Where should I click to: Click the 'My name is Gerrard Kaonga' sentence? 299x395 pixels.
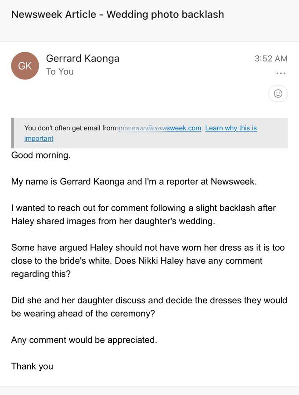click(134, 181)
